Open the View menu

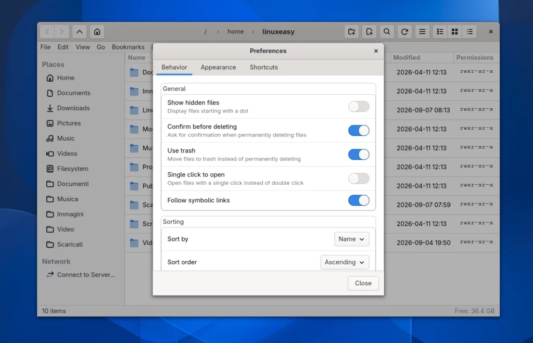83,47
